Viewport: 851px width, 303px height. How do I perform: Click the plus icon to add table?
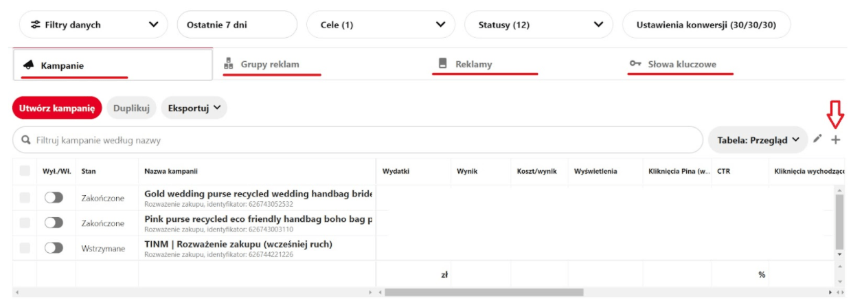(x=835, y=139)
